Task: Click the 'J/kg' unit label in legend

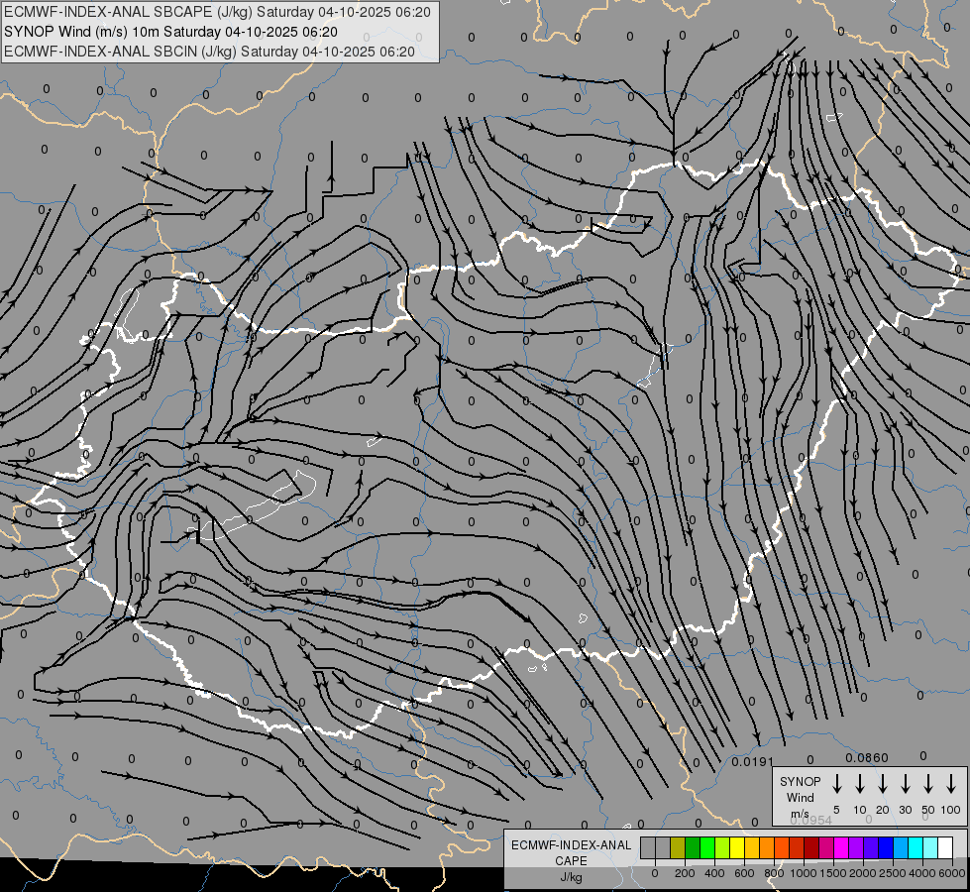Action: (x=571, y=877)
